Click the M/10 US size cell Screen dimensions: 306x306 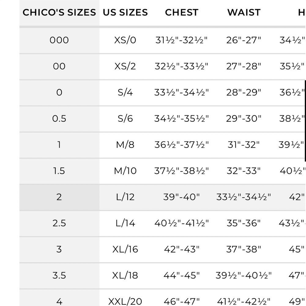click(125, 171)
